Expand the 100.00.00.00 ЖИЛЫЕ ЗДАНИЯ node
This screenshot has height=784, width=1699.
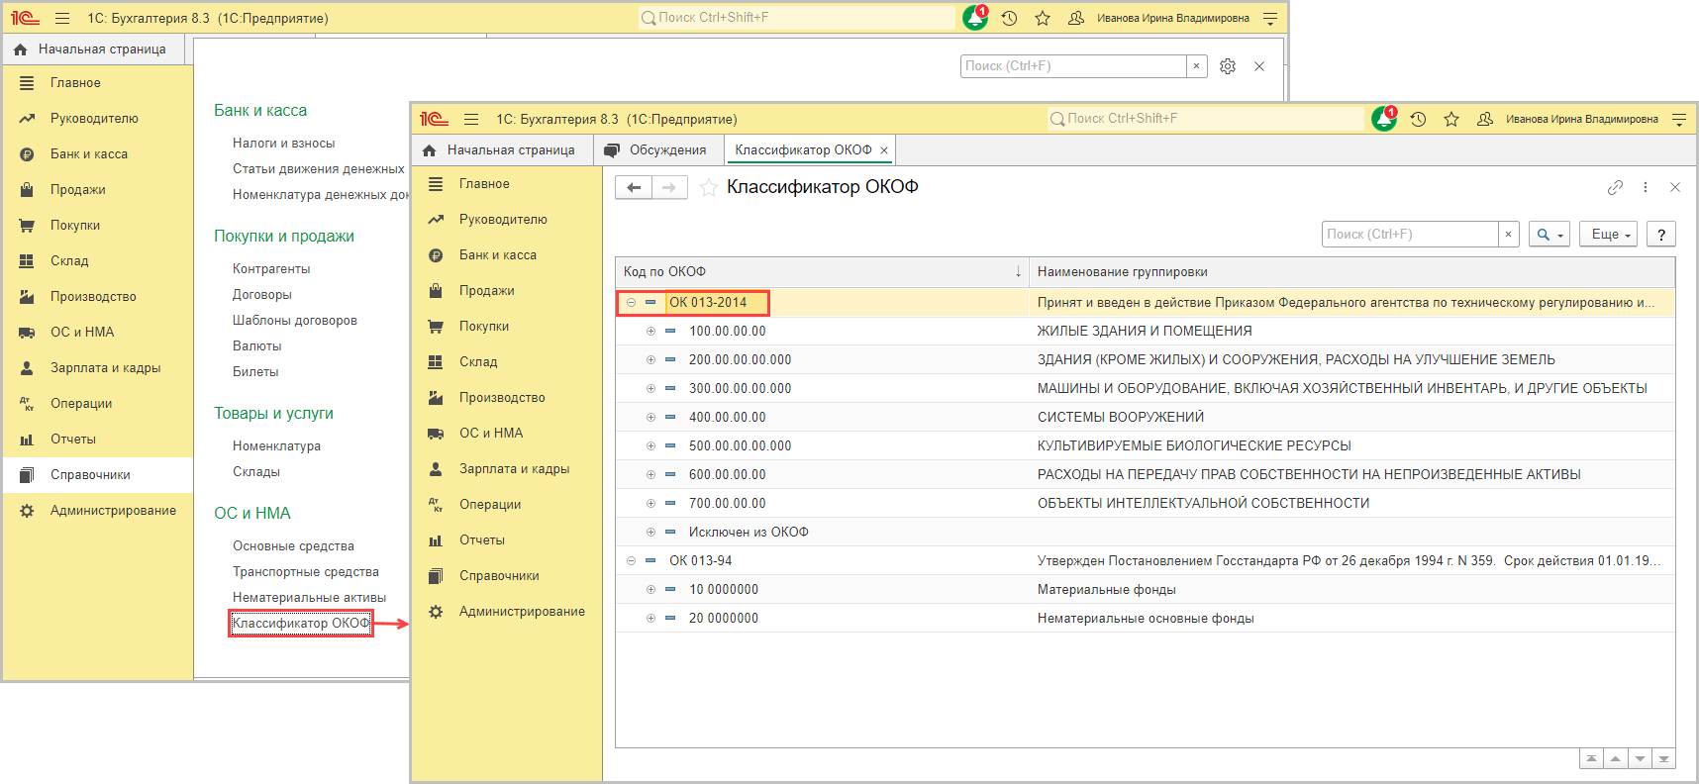(650, 332)
